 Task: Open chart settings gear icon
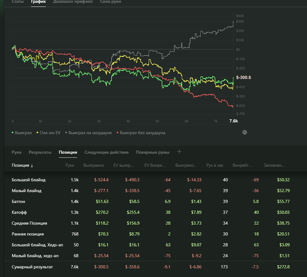coord(245,132)
